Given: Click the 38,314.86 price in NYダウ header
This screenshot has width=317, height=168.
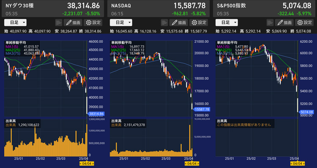Looking at the screenshot, I should click(84, 5).
